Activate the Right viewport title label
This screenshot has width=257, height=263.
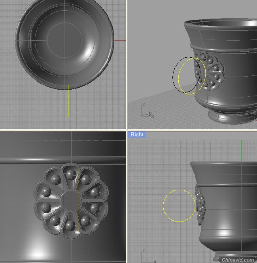(137, 135)
